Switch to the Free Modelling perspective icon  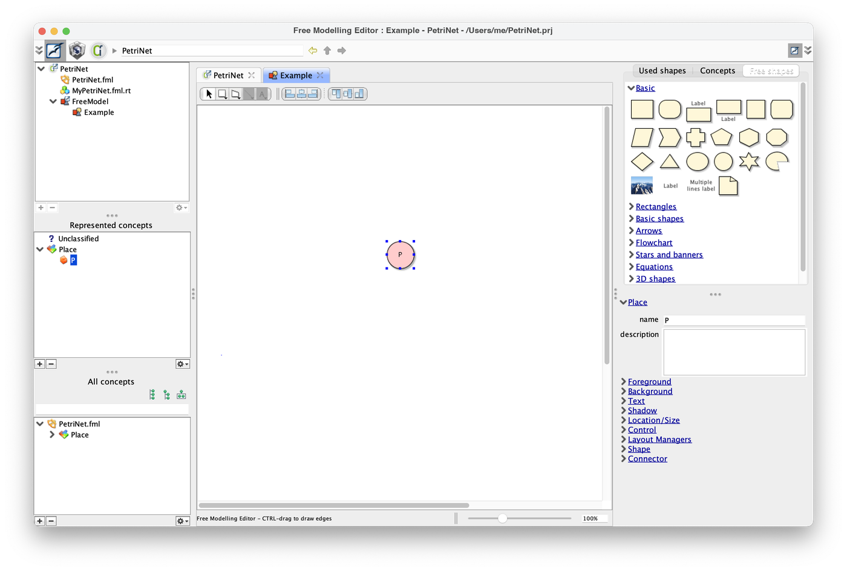coord(55,50)
